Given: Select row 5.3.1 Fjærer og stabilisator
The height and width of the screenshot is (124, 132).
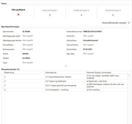Looking at the screenshot, I should tap(64, 81).
